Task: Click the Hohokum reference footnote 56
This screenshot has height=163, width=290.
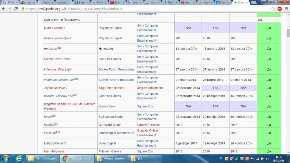Action: (59, 48)
